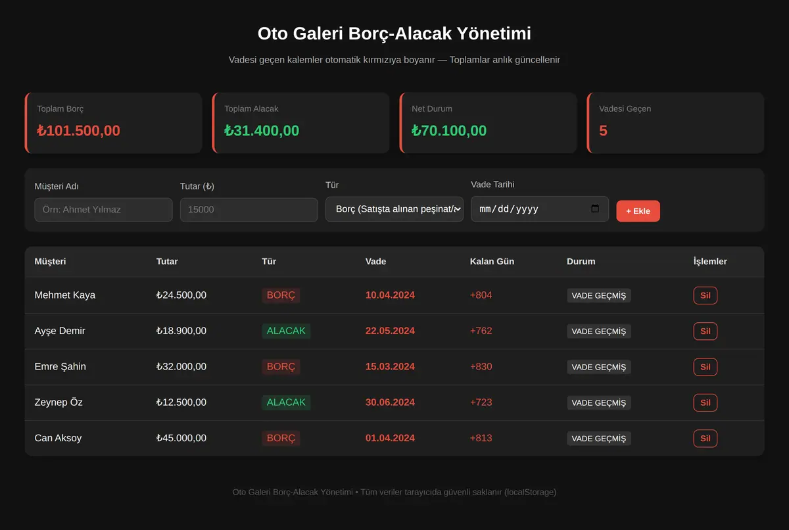The height and width of the screenshot is (530, 789).
Task: Click the footer localStorage note
Action: (x=394, y=492)
